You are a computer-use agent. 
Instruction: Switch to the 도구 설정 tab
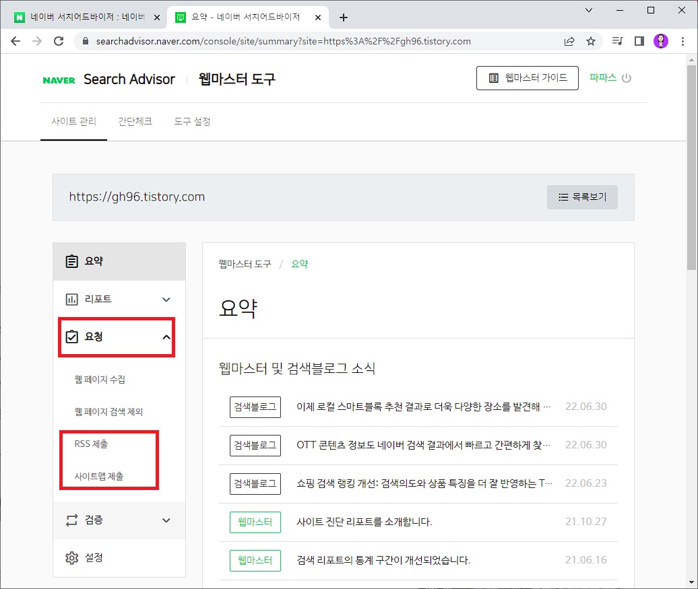(192, 121)
